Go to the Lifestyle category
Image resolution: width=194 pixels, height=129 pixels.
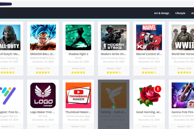pyautogui.click(x=180, y=13)
